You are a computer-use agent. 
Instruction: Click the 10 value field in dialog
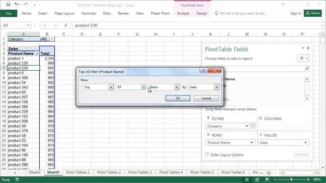point(129,87)
